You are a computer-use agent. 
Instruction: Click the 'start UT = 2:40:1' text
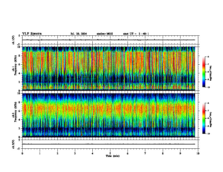pos(136,34)
